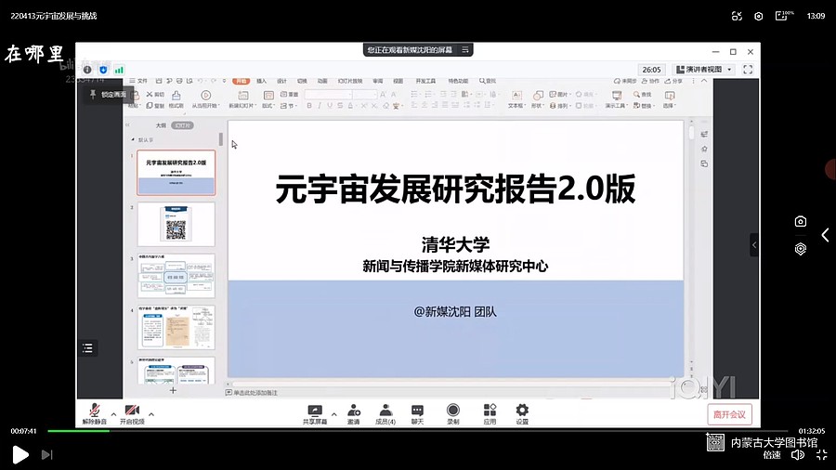Click 离开会议 leave meeting button
The height and width of the screenshot is (470, 836).
pos(729,414)
